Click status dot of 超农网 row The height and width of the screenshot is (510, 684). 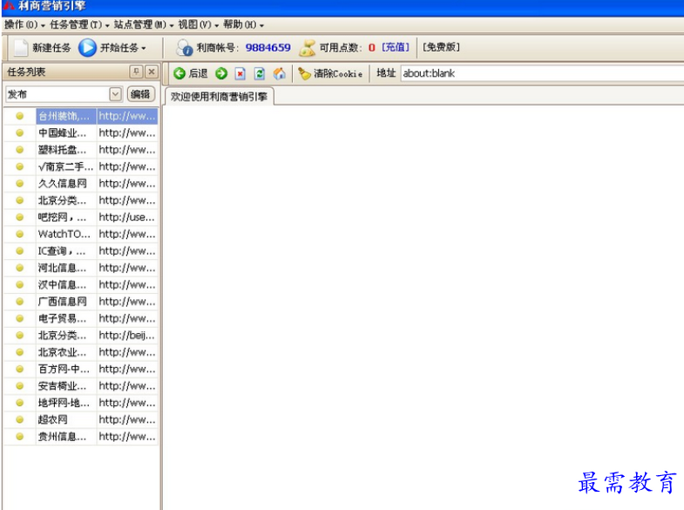pos(20,419)
